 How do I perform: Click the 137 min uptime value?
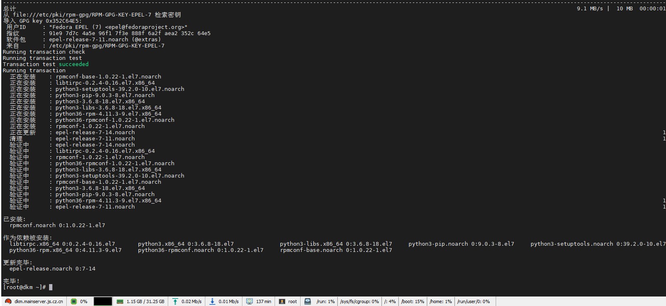coord(264,301)
